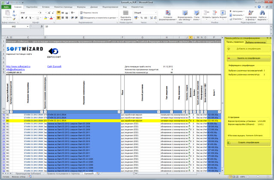Switch to the Вставка ribbon tab
This screenshot has height=180, width=274.
point(46,7)
